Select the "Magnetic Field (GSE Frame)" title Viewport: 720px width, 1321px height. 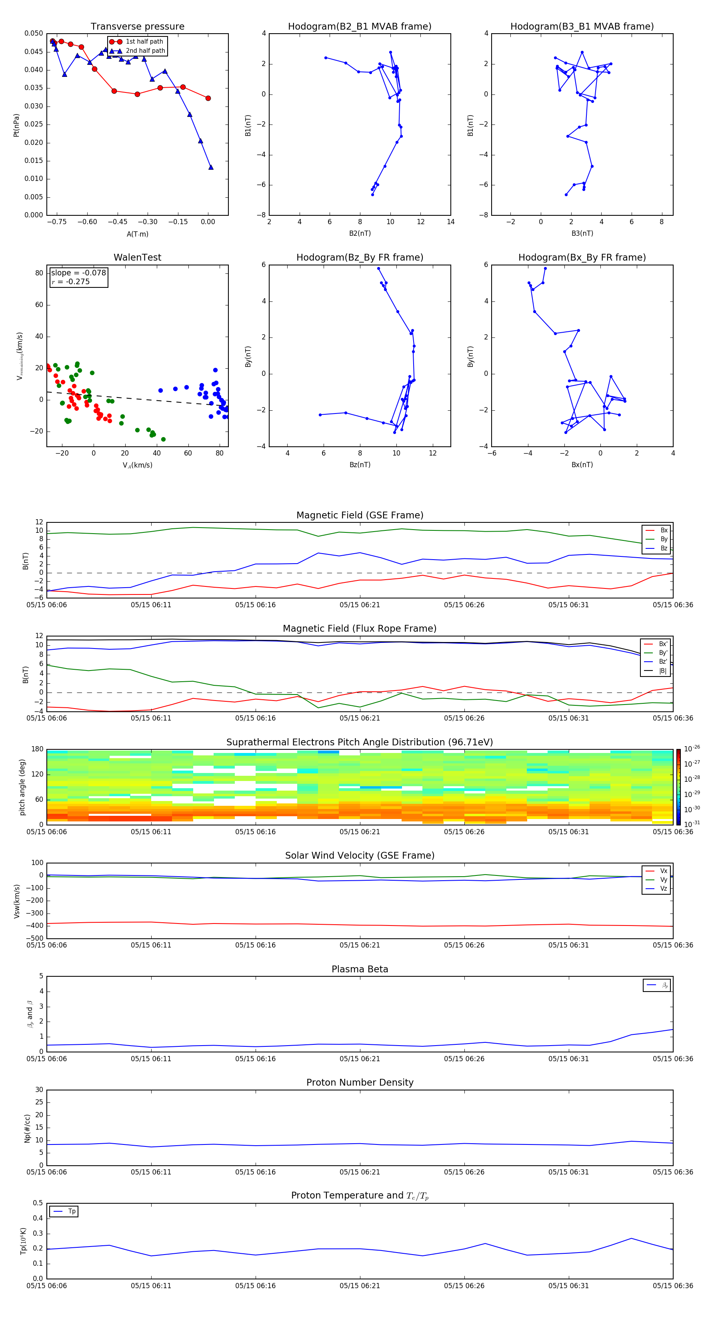(x=360, y=515)
